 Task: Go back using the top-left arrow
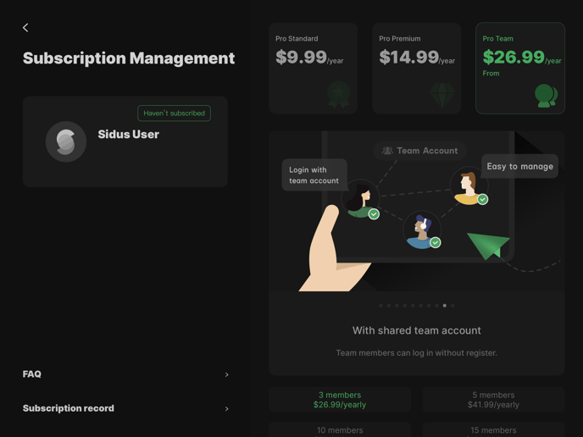pos(25,27)
